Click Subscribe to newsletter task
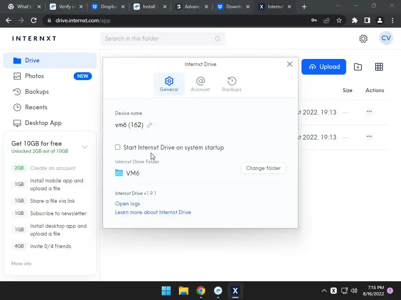 pos(58,213)
